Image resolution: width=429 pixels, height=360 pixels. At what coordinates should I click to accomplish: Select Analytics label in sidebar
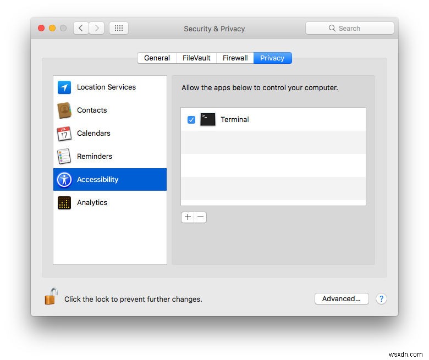tap(92, 203)
